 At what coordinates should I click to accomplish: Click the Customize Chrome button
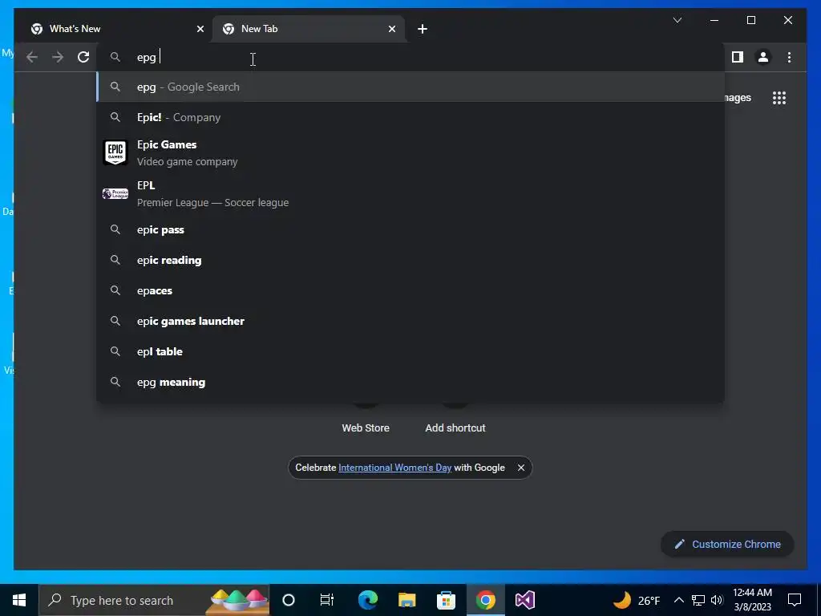click(728, 545)
